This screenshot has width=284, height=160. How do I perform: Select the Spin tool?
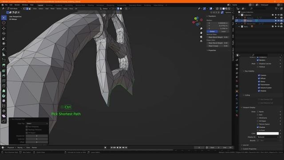coord(4,96)
